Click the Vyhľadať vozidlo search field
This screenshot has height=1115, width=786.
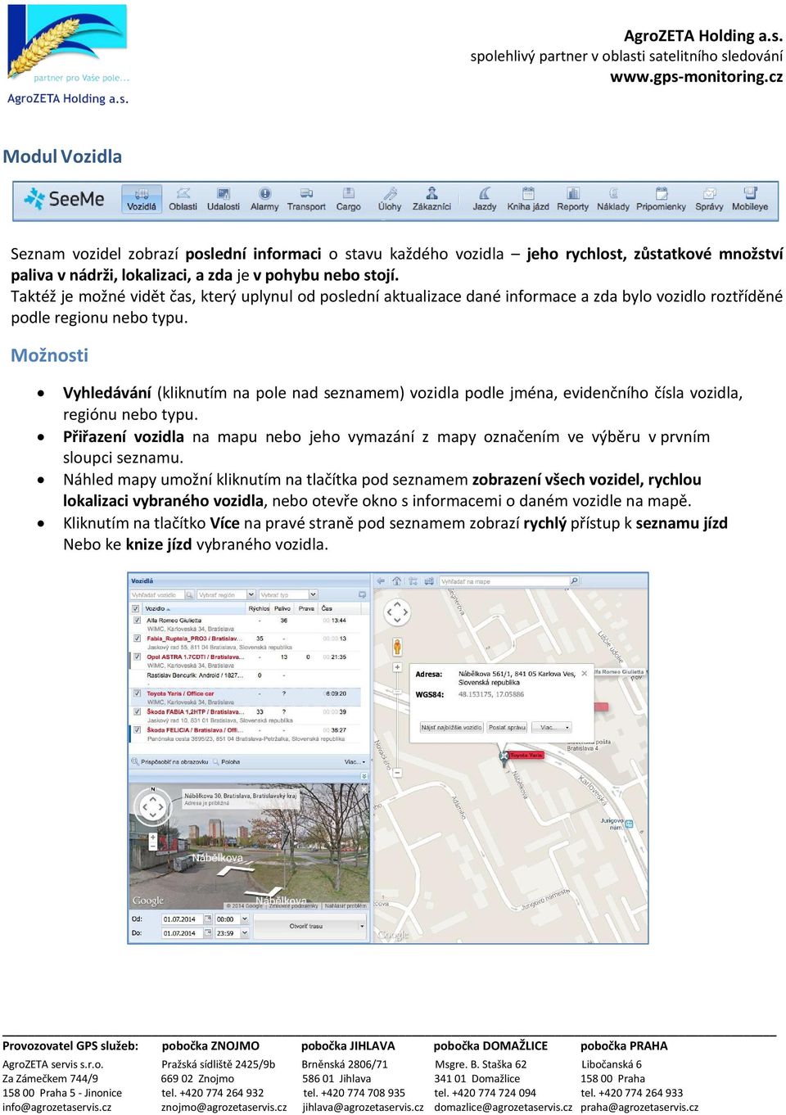(158, 594)
